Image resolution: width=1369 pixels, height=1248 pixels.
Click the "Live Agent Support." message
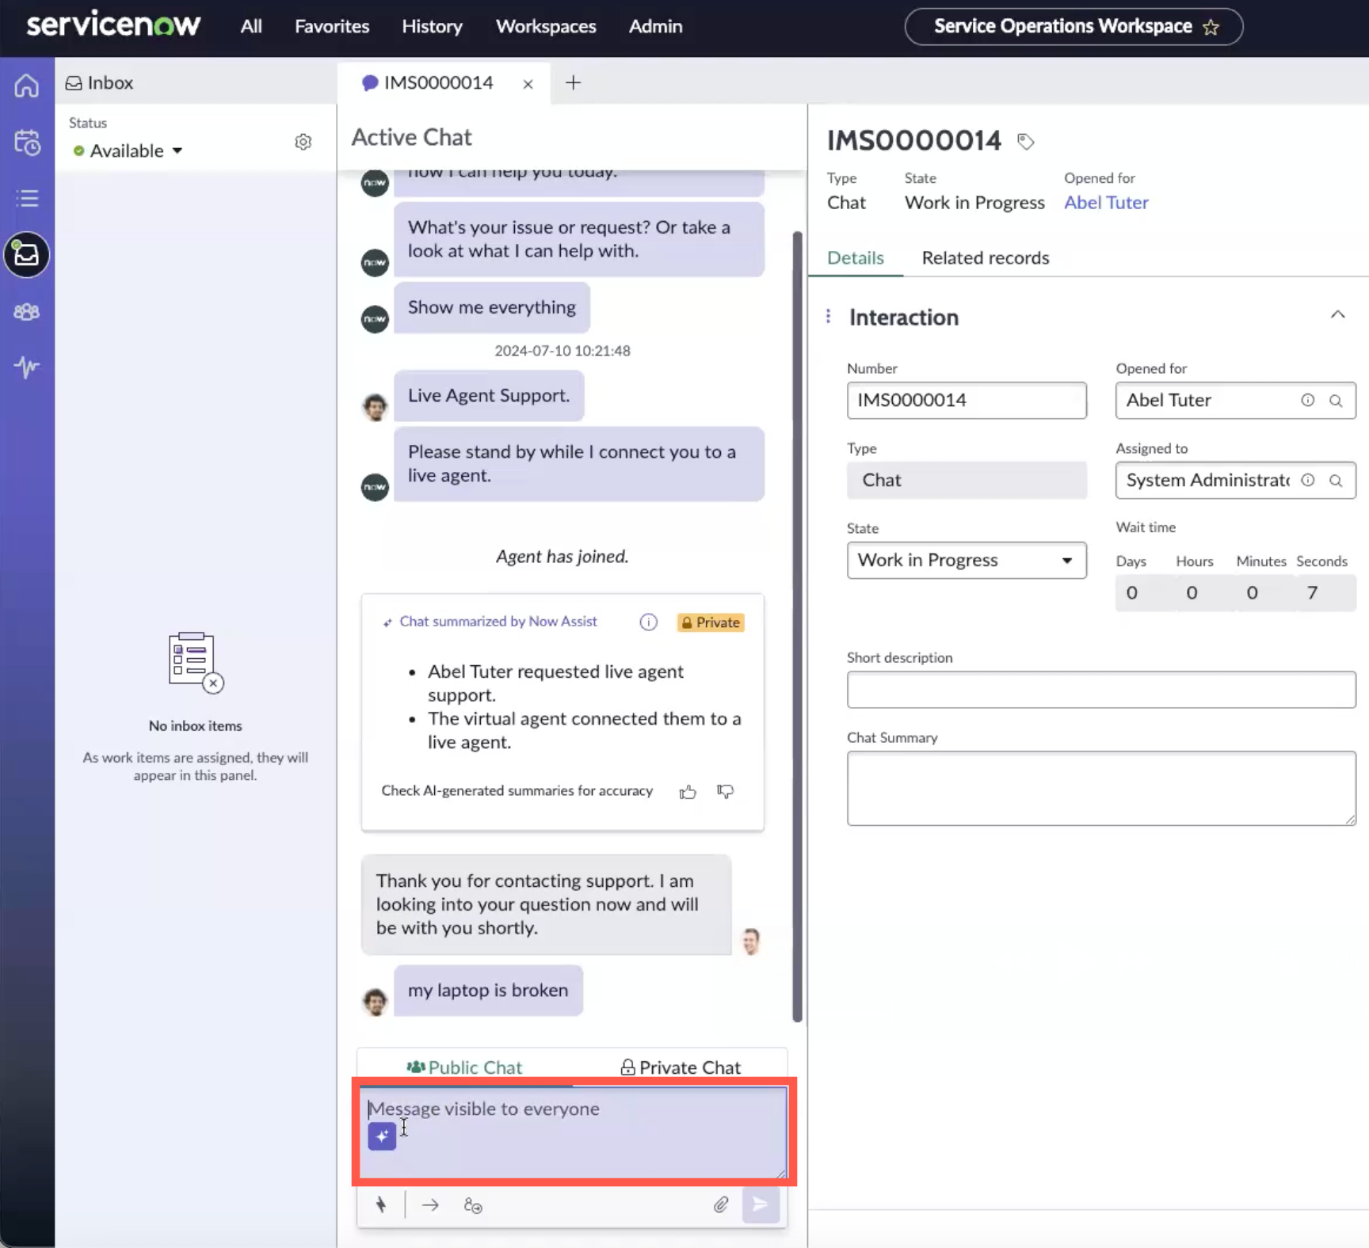[x=489, y=396]
